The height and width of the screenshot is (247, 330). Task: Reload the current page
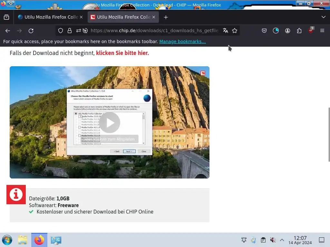coord(31,31)
